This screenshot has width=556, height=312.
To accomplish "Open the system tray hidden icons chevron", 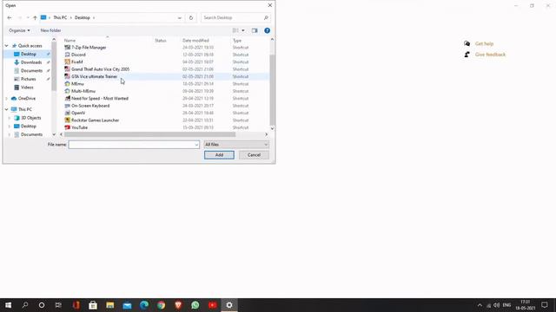I will pyautogui.click(x=480, y=305).
